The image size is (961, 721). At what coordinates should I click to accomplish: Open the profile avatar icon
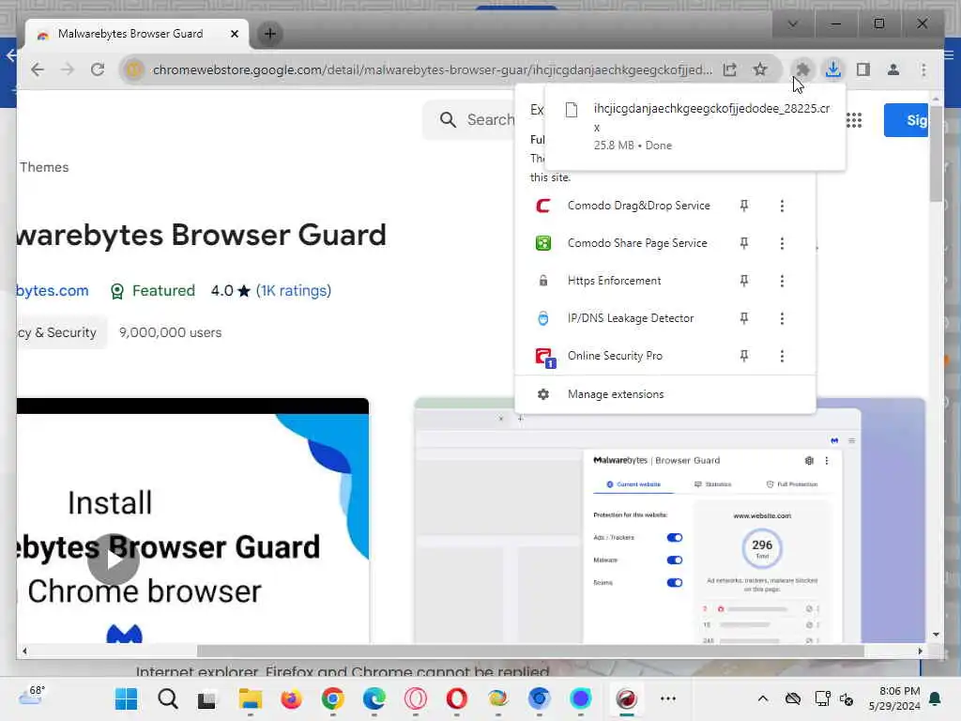tap(893, 69)
